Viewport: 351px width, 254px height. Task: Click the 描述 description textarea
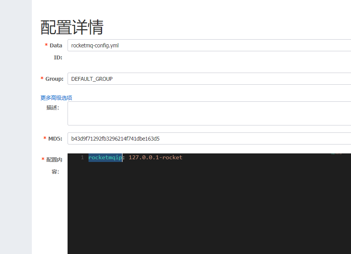point(209,113)
